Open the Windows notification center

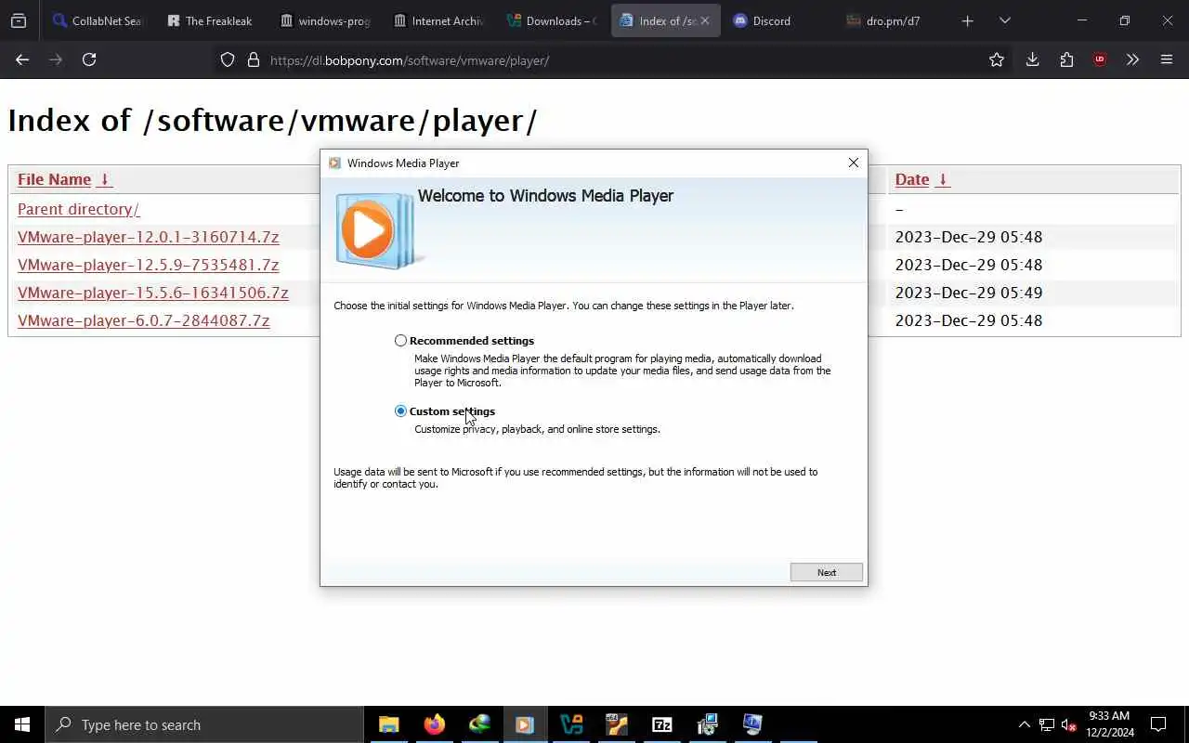[x=1158, y=724]
